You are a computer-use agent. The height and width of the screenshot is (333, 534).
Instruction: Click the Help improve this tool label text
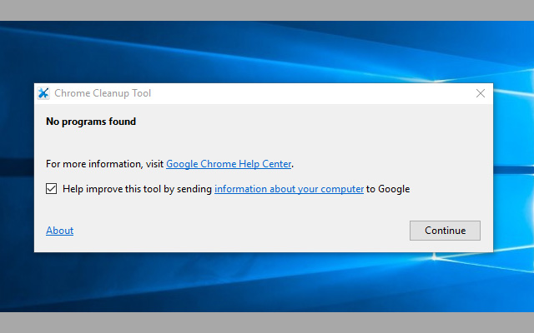pyautogui.click(x=137, y=189)
